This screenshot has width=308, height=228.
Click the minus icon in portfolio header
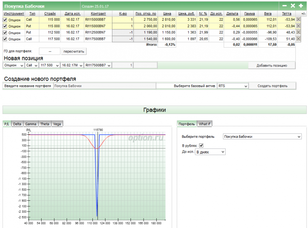click(285, 6)
